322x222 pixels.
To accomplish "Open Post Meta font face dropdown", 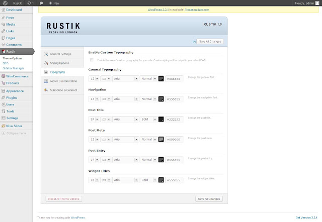I will [125, 140].
